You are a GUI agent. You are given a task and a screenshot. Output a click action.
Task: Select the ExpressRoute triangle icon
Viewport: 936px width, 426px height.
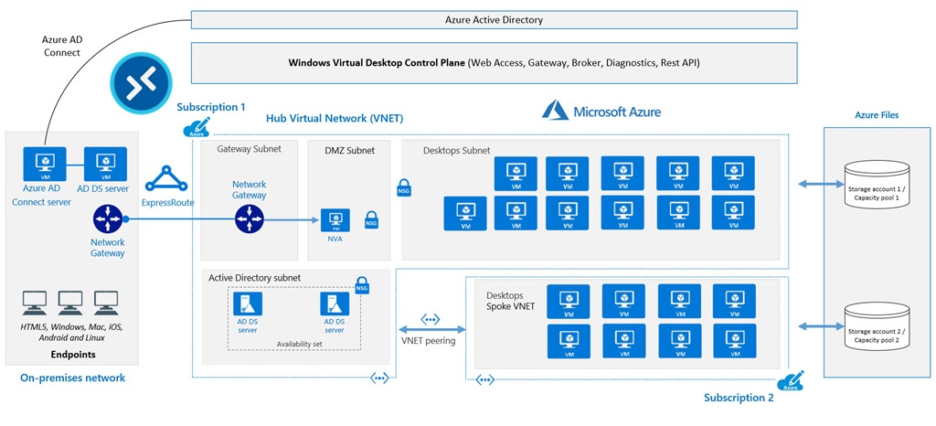click(x=168, y=178)
